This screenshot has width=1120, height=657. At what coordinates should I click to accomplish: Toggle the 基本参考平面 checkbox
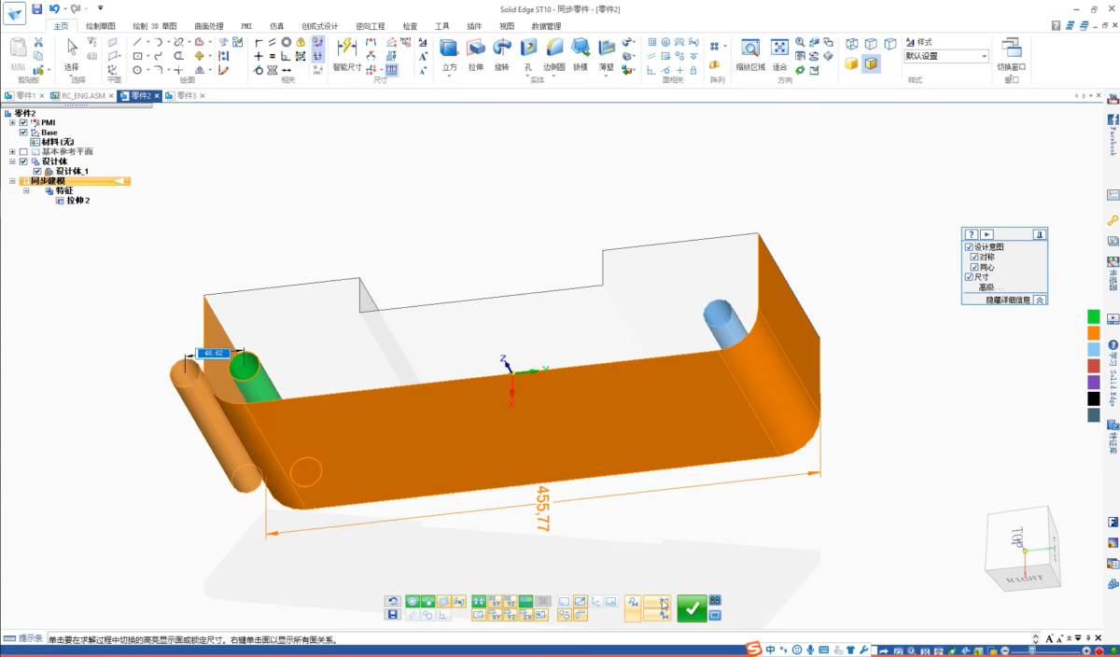(23, 151)
